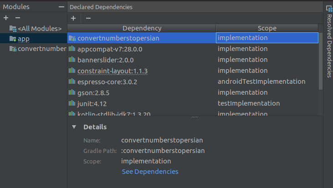333x188 pixels.
Task: Select the kotlin-stdlib-jdk7 dependency row
Action: 193,113
